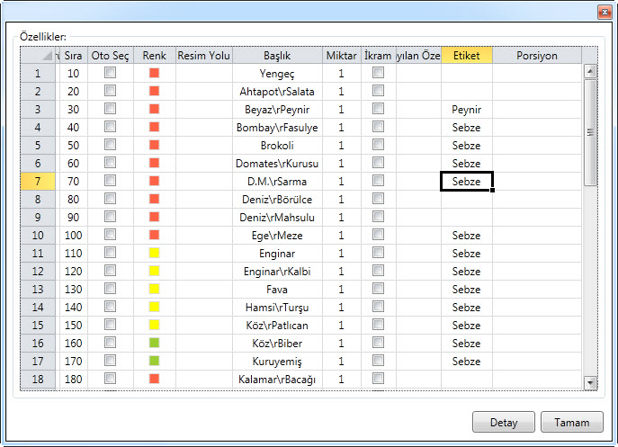Click the vertical scrollbar up arrow
618x447 pixels.
590,72
